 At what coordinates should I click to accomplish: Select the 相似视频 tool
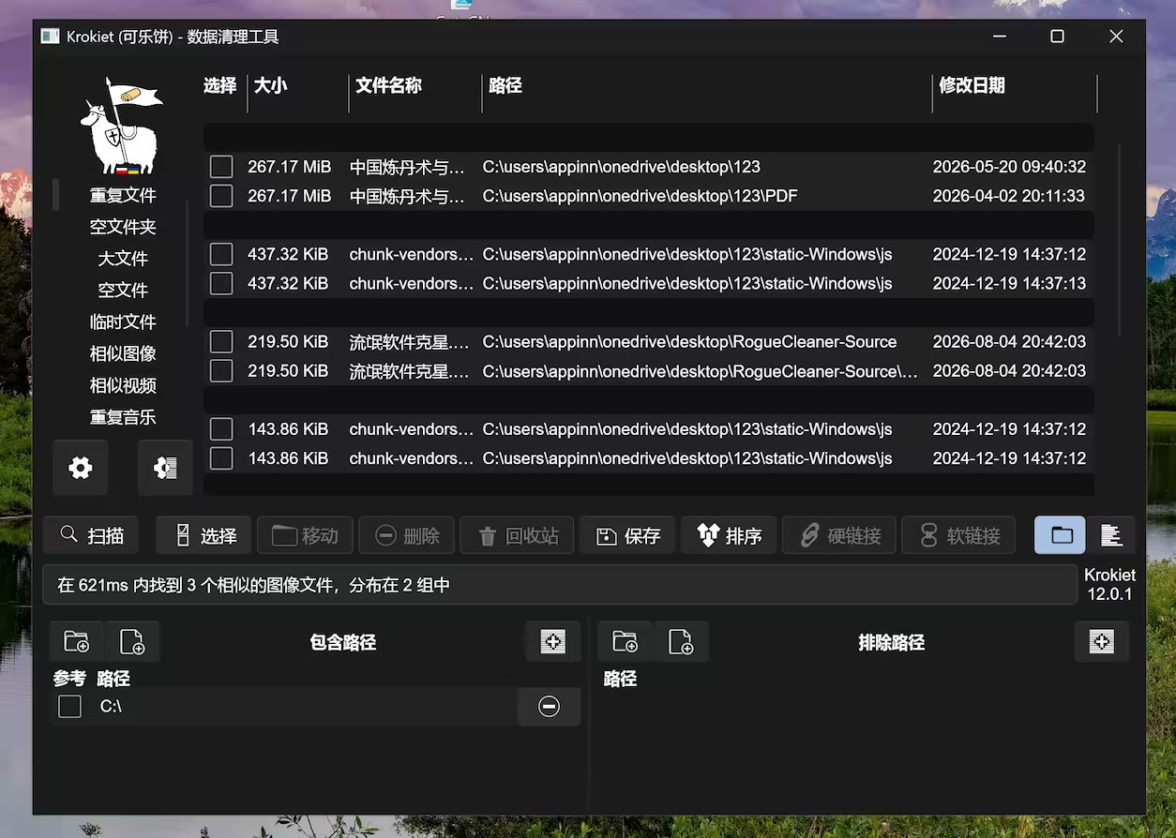coord(123,385)
